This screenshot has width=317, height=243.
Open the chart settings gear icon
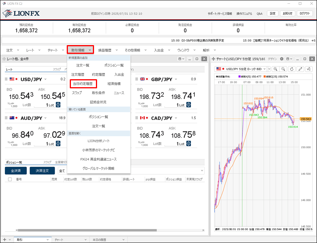(x=281, y=59)
